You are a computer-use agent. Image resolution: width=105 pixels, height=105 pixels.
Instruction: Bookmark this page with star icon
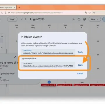pyautogui.click(x=90, y=13)
